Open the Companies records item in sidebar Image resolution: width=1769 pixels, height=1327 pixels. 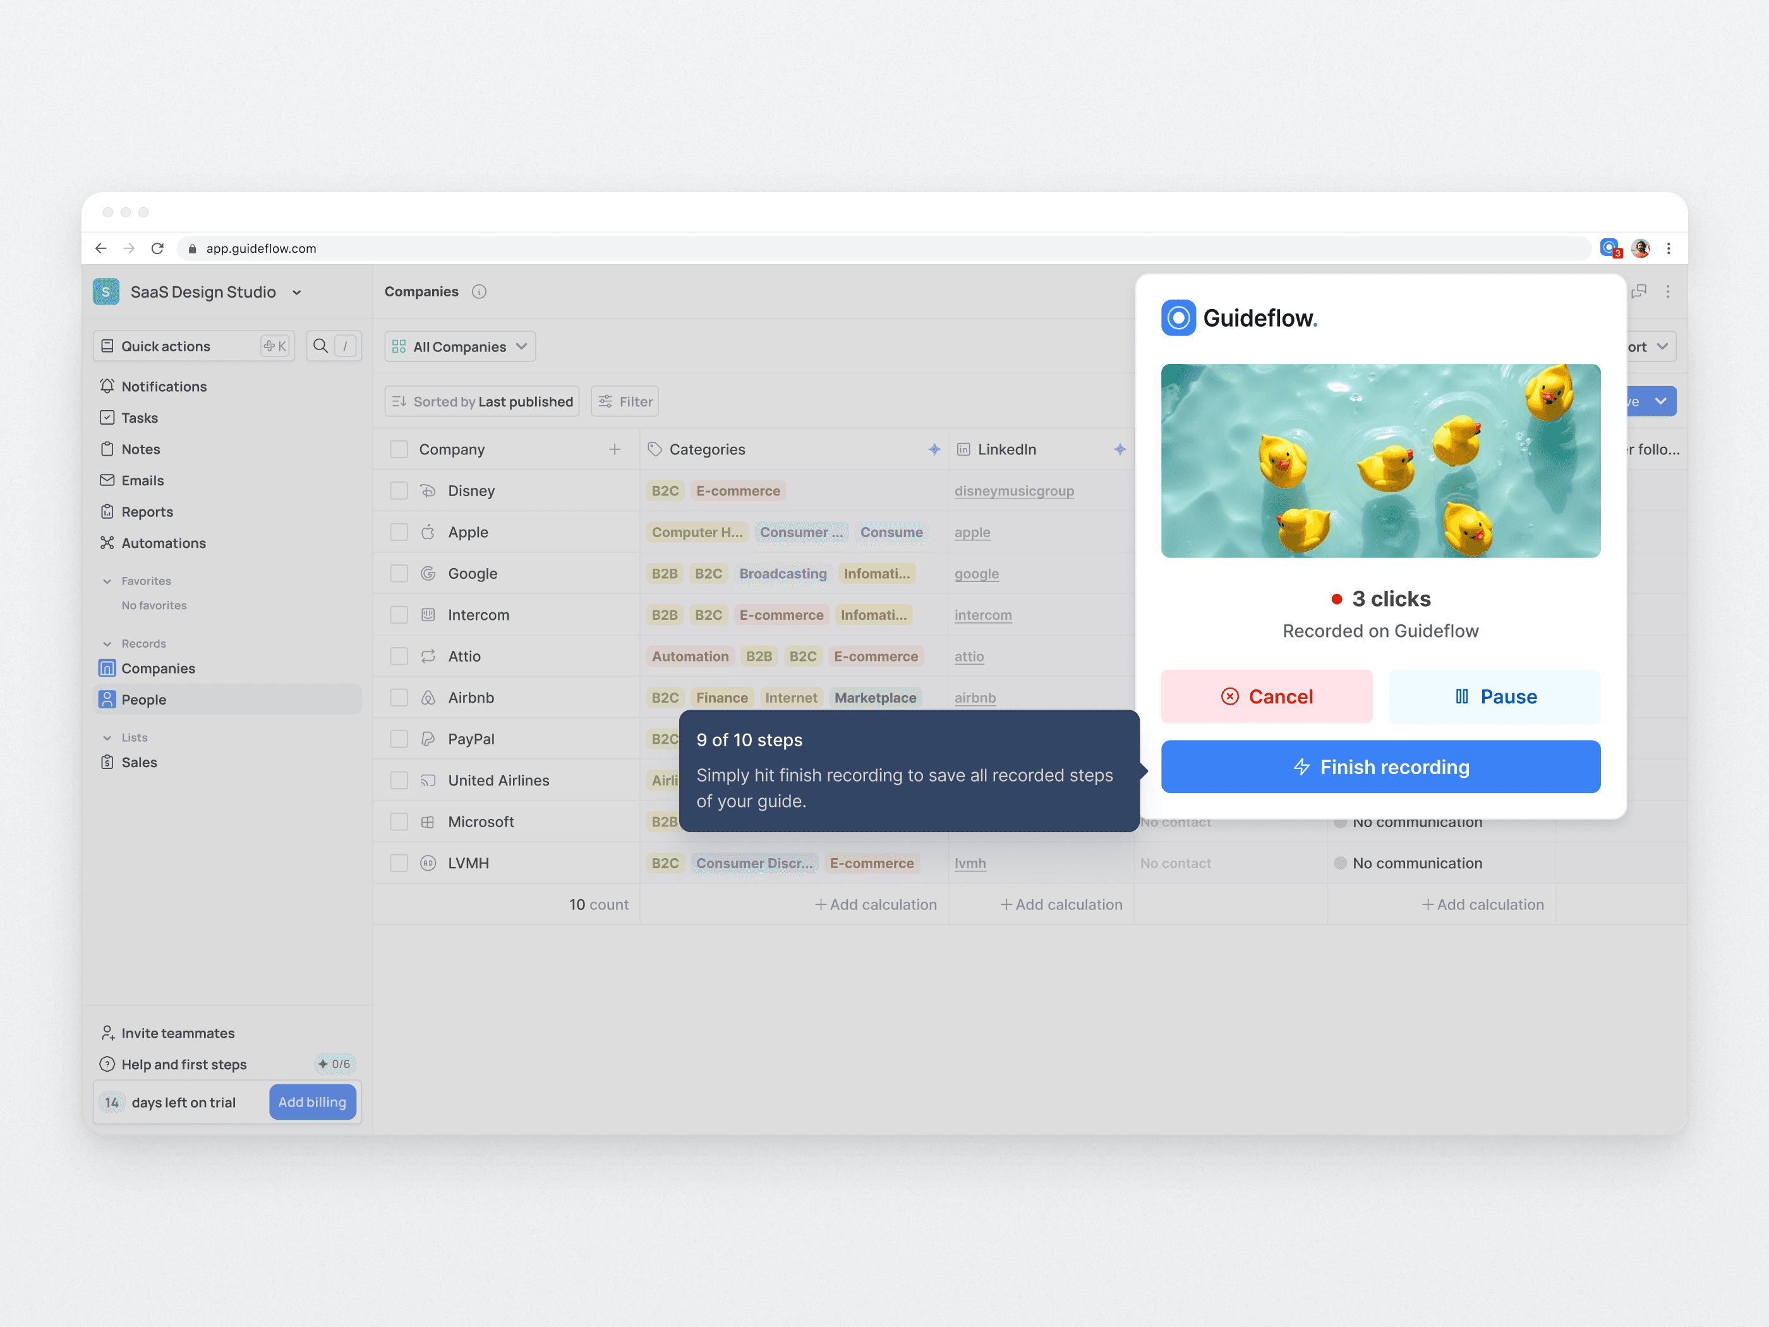pos(228,669)
